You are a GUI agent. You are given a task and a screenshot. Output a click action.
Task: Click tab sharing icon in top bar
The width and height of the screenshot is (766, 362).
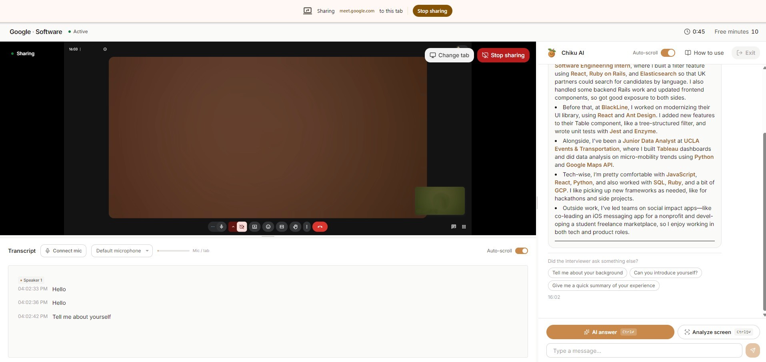(308, 11)
